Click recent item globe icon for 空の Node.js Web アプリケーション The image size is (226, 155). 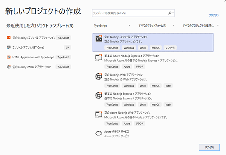click(9, 67)
